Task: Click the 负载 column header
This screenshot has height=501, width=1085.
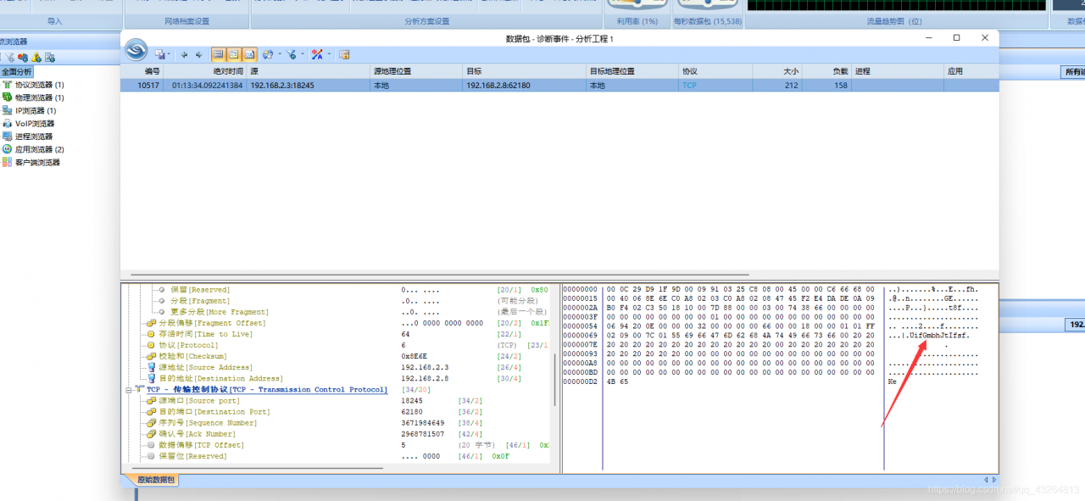Action: tap(827, 71)
